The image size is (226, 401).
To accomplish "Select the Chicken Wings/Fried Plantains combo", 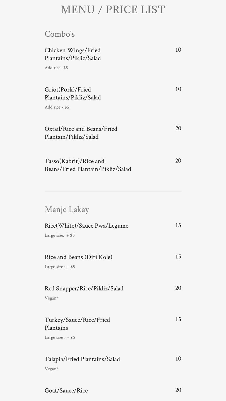I will point(73,54).
